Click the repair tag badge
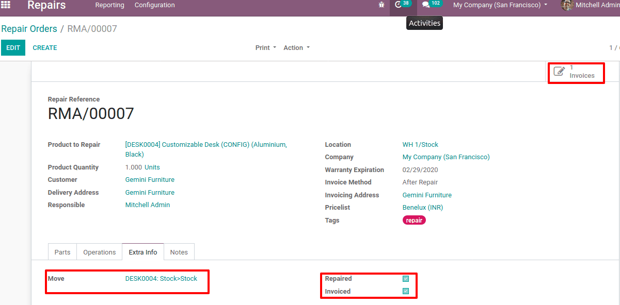This screenshot has width=620, height=305. click(x=414, y=221)
